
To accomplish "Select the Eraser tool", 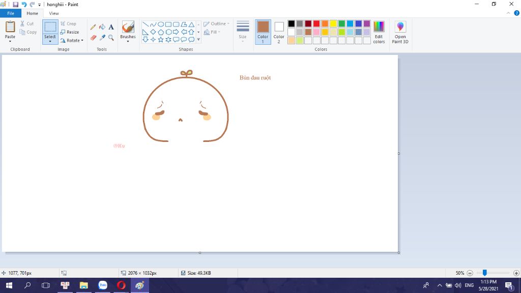I will tap(93, 38).
